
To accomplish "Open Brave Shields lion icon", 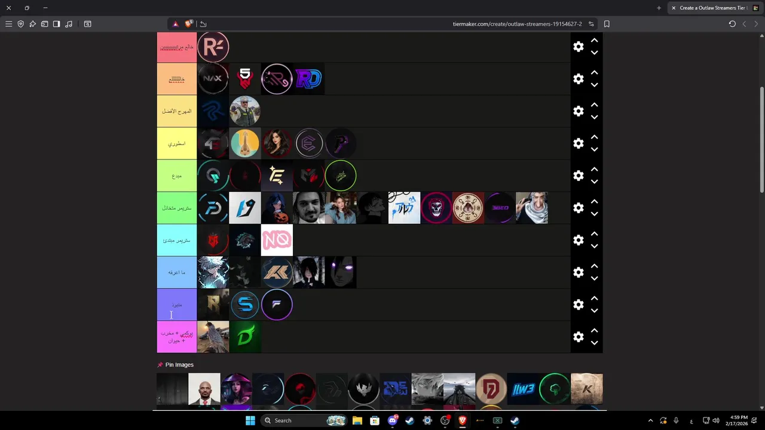I will pyautogui.click(x=189, y=24).
